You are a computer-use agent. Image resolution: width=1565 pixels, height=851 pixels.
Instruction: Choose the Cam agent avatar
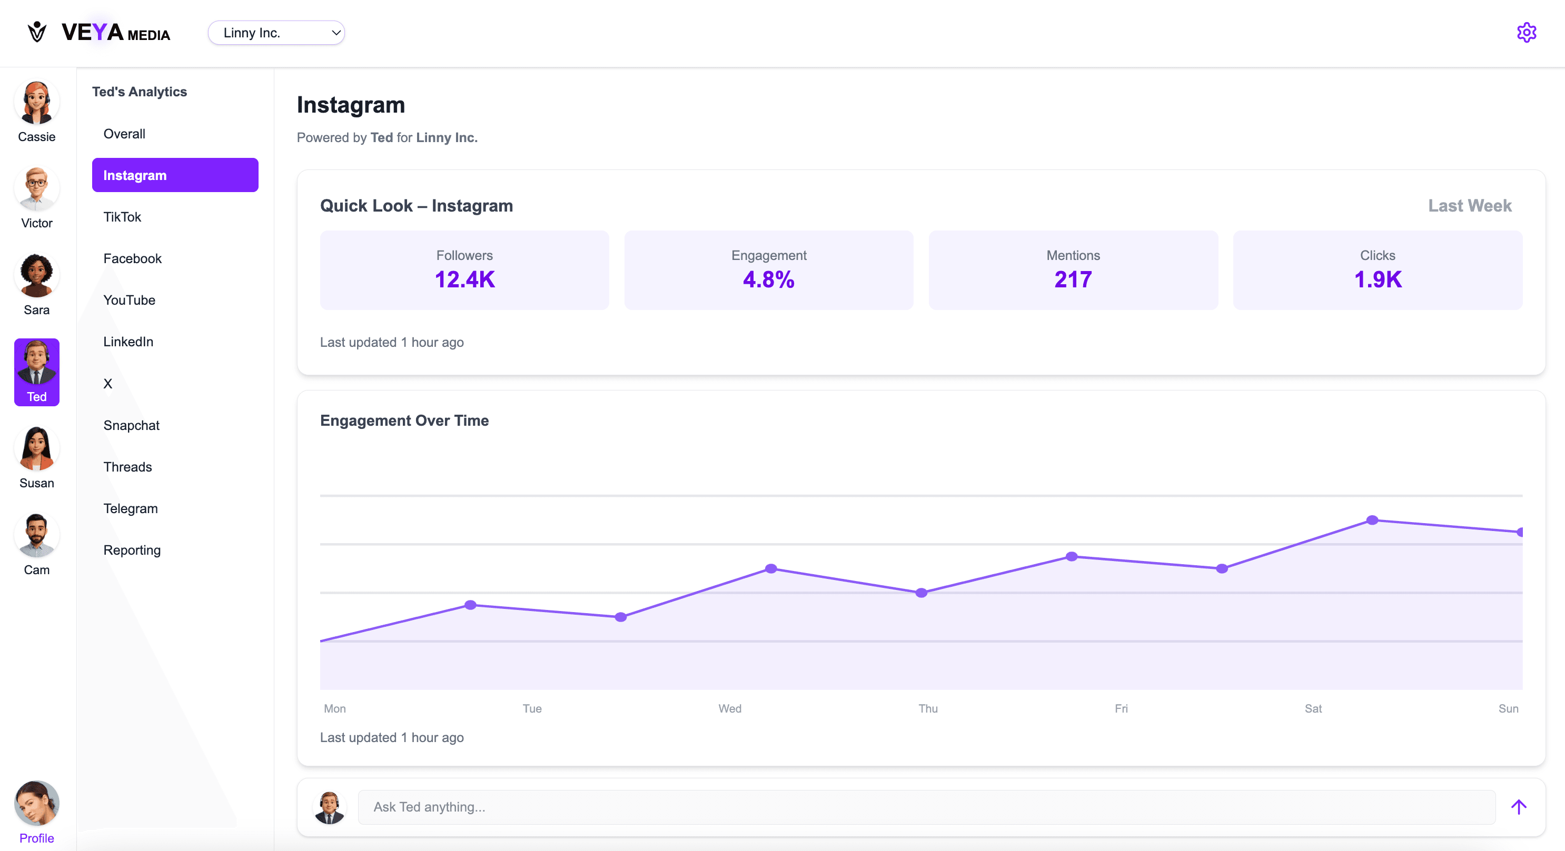(36, 536)
